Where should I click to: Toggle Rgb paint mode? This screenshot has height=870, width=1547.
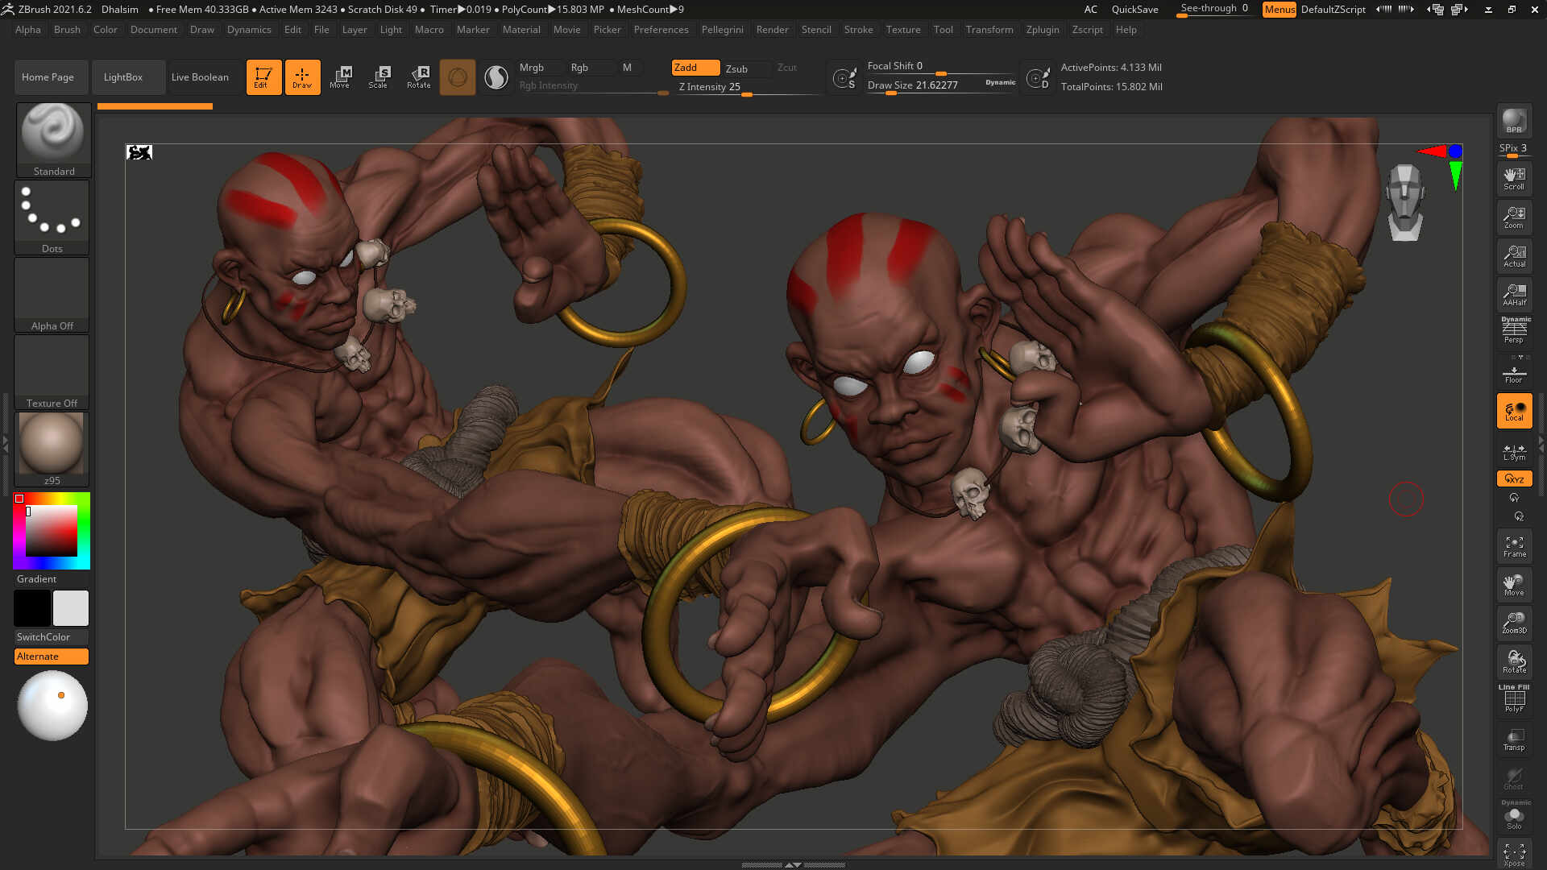tap(588, 68)
